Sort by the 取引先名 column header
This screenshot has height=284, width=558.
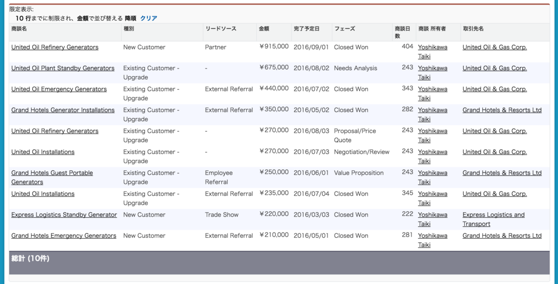pos(473,29)
